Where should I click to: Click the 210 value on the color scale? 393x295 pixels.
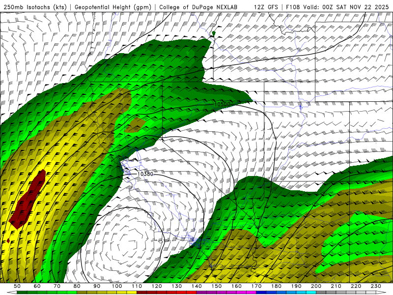(x=336, y=286)
